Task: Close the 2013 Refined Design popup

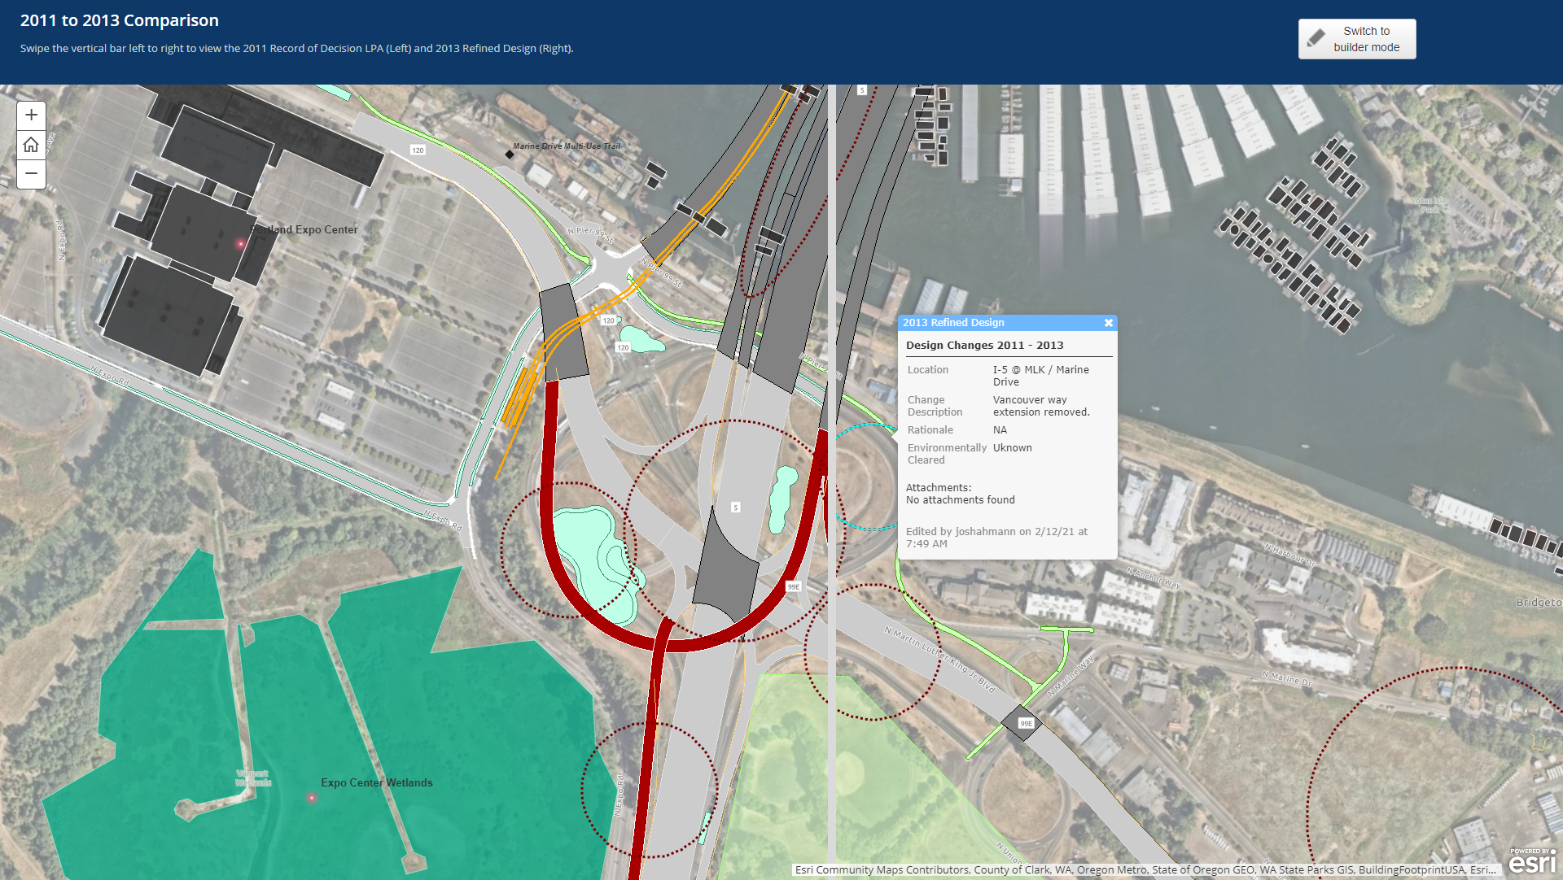Action: [1108, 323]
